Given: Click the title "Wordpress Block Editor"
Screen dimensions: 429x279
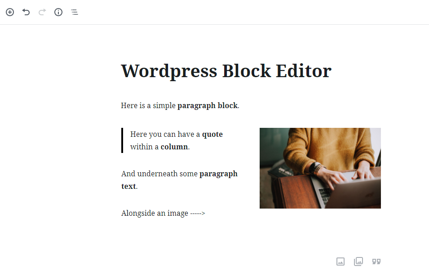Looking at the screenshot, I should click(226, 71).
